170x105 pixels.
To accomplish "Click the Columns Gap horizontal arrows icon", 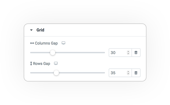I will [x=32, y=43].
